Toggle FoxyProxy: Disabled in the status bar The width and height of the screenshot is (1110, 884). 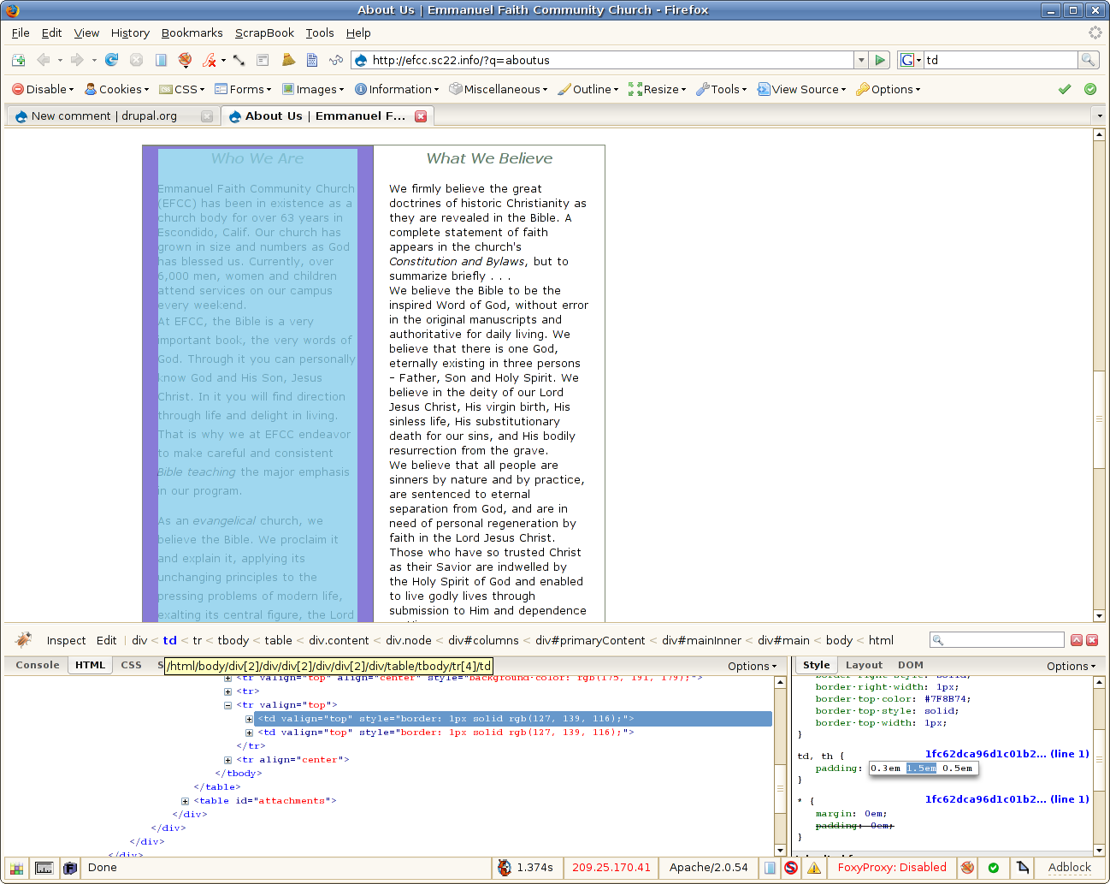tap(891, 868)
